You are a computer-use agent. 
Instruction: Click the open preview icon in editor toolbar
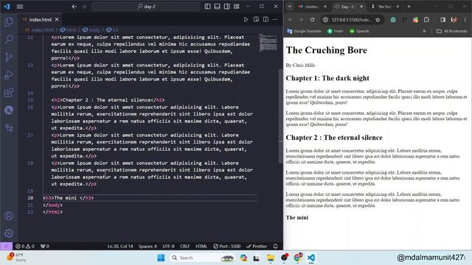click(x=256, y=20)
